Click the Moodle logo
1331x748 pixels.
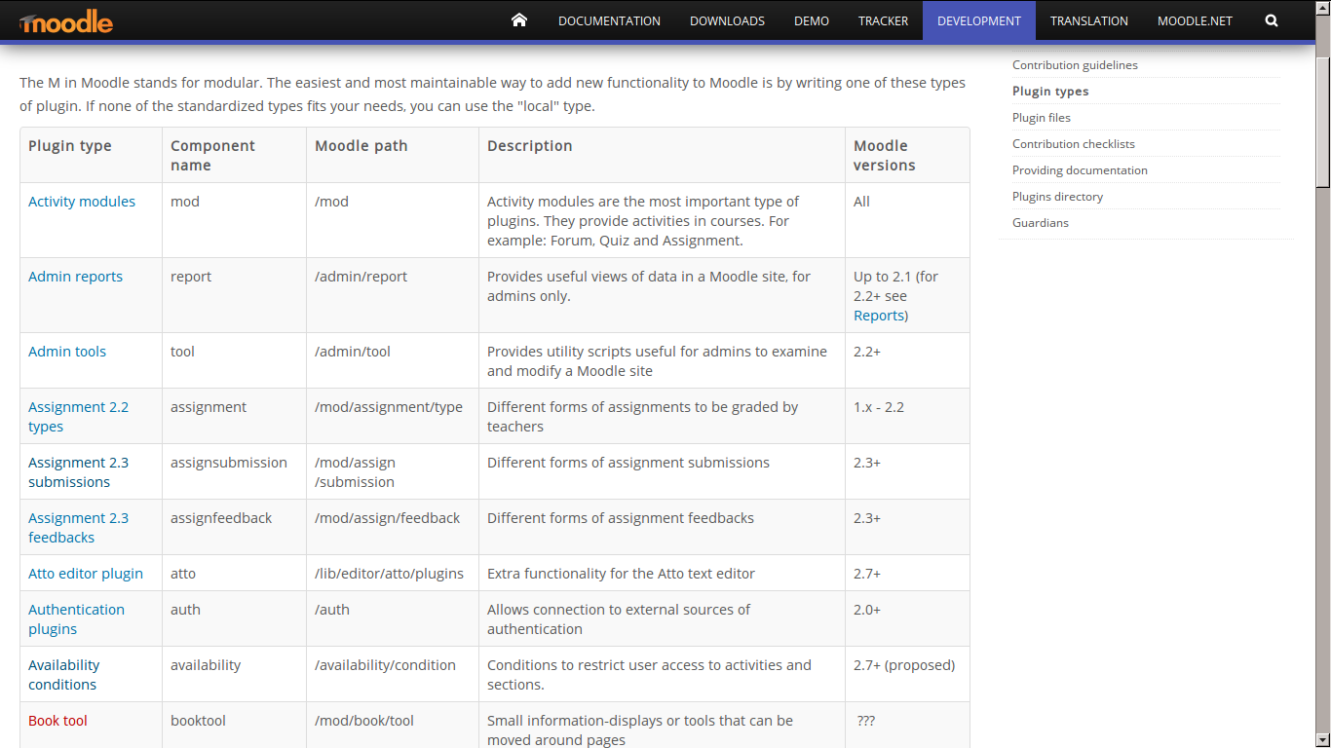tap(65, 21)
